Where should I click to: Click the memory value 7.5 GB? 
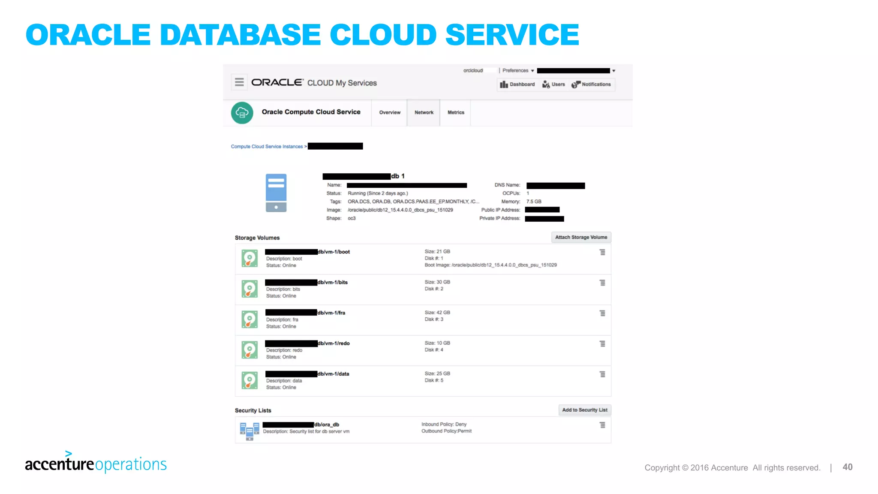(534, 202)
